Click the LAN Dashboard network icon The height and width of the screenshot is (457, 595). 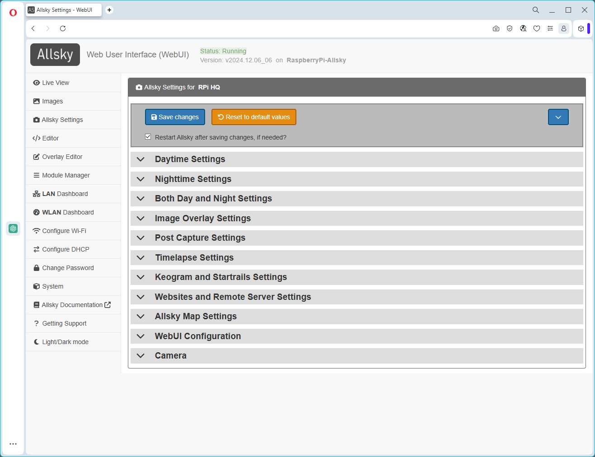pos(36,194)
